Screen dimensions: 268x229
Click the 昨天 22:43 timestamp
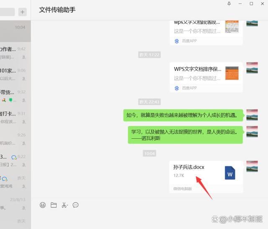[149, 102]
